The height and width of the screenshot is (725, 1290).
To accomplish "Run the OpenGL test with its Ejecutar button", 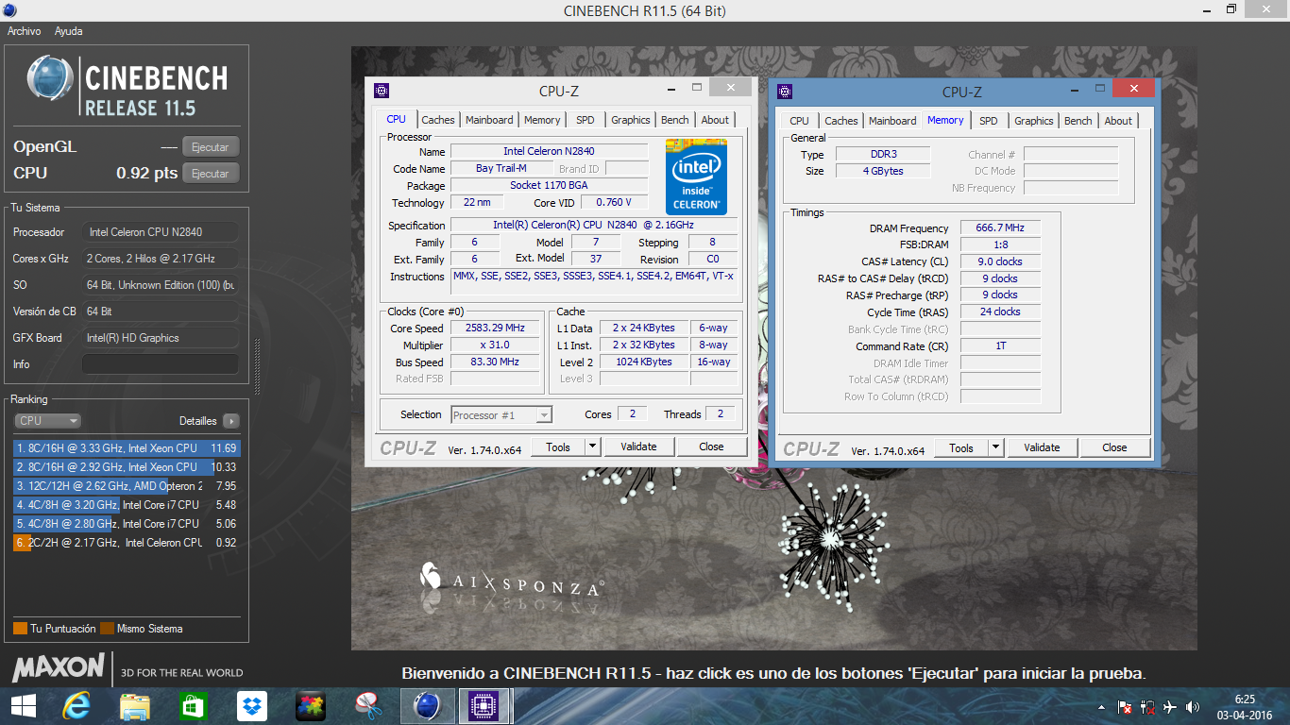I will [210, 147].
